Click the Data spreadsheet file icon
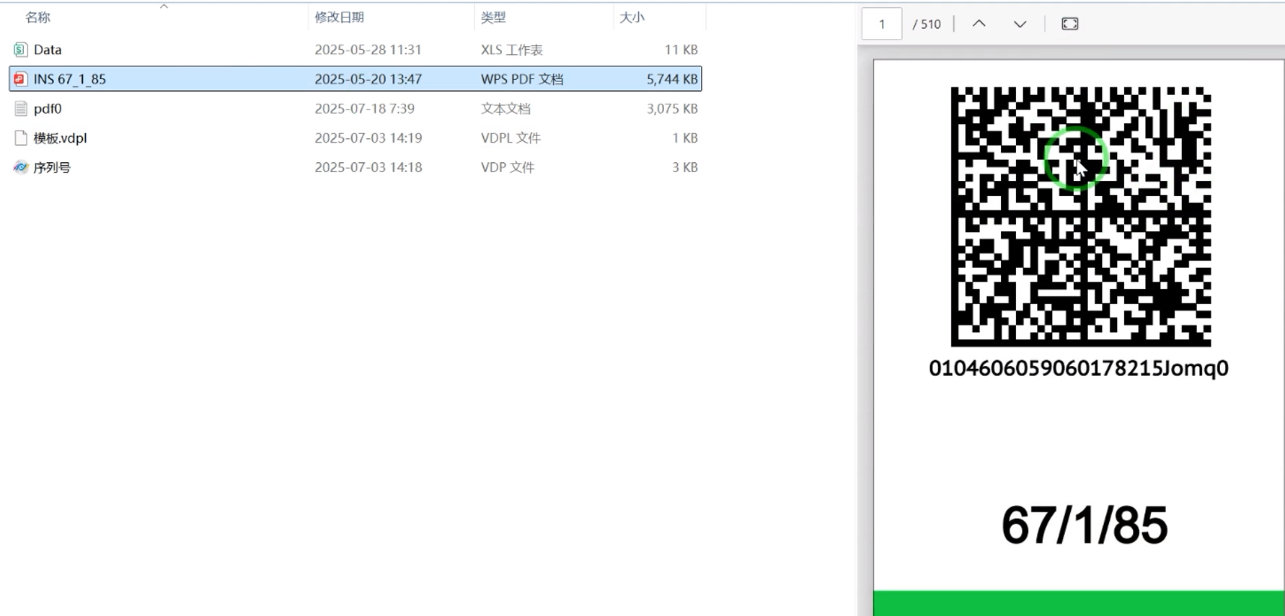The height and width of the screenshot is (616, 1285). click(20, 50)
